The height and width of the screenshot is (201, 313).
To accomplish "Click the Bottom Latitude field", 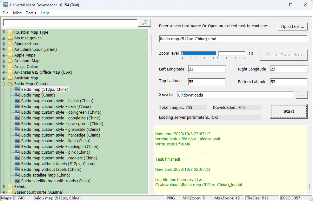I will pyautogui.click(x=289, y=82).
